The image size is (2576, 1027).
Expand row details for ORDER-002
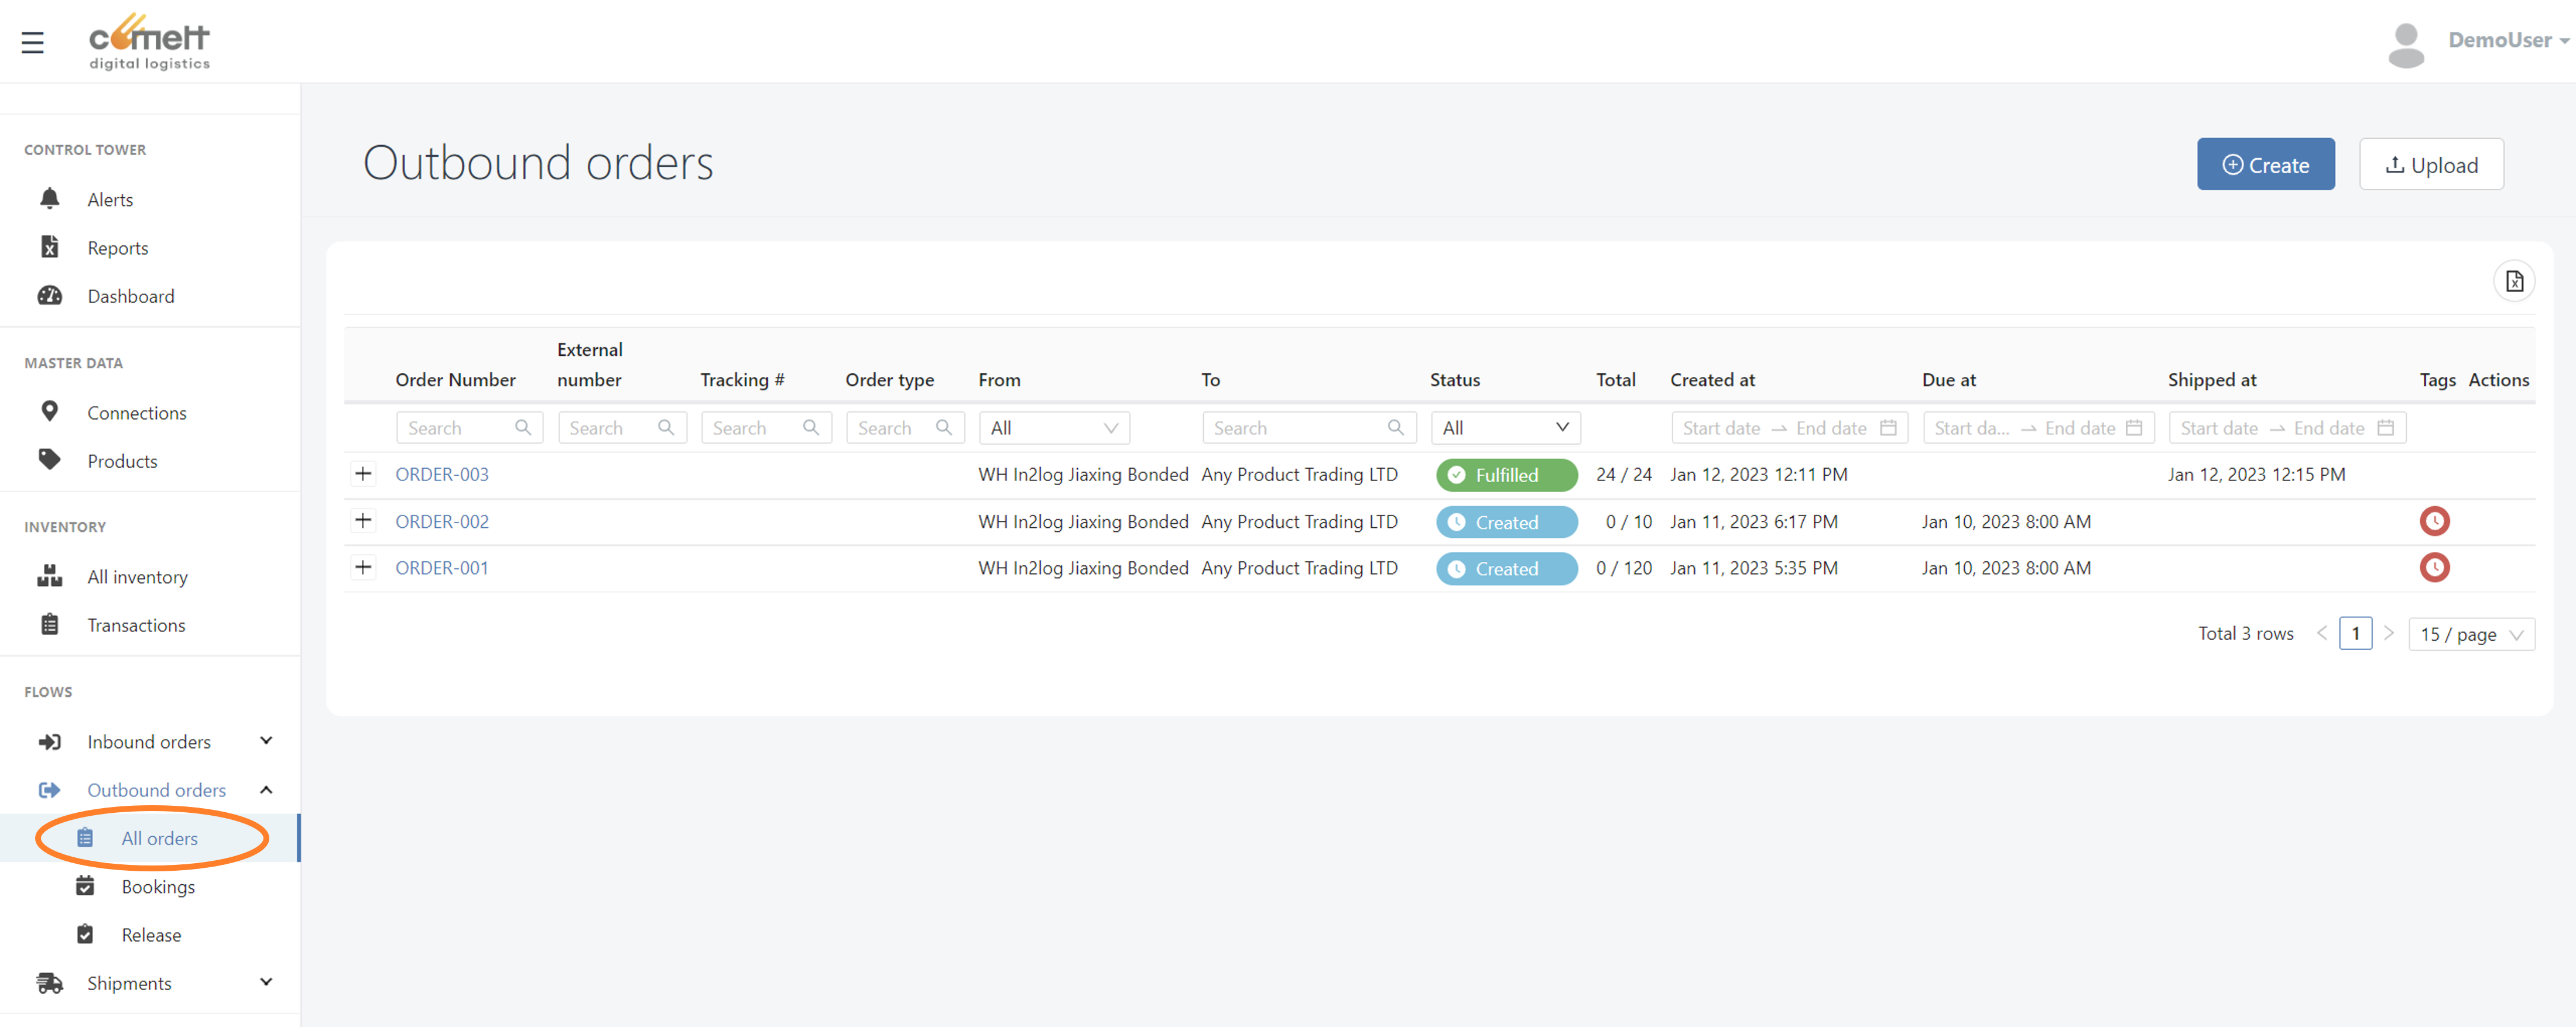click(363, 521)
